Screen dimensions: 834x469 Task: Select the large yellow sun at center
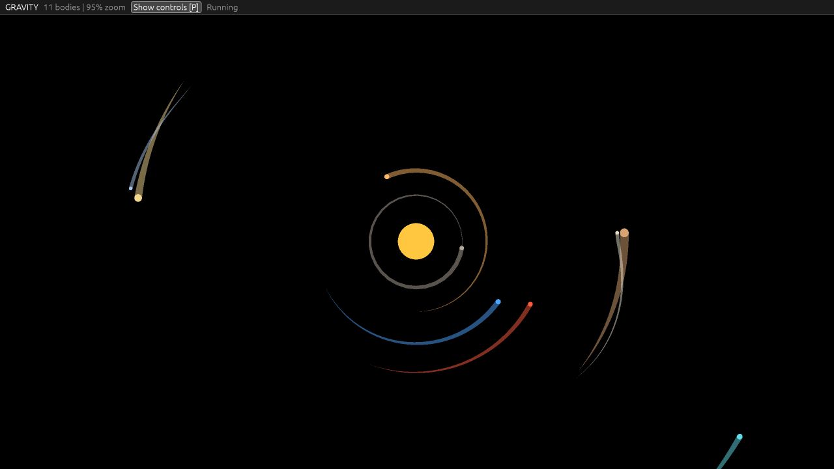tap(416, 242)
